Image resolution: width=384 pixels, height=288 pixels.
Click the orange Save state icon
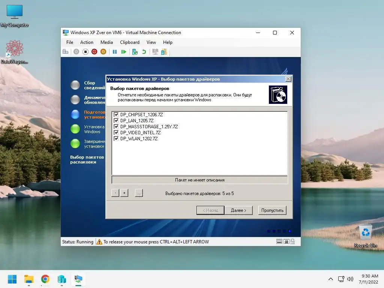click(x=103, y=52)
